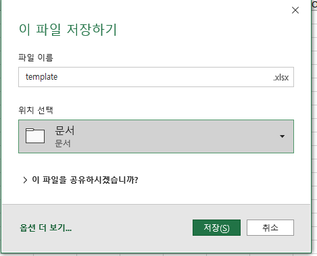Click the 이 파일 저장하기 dialog title

(x=68, y=30)
